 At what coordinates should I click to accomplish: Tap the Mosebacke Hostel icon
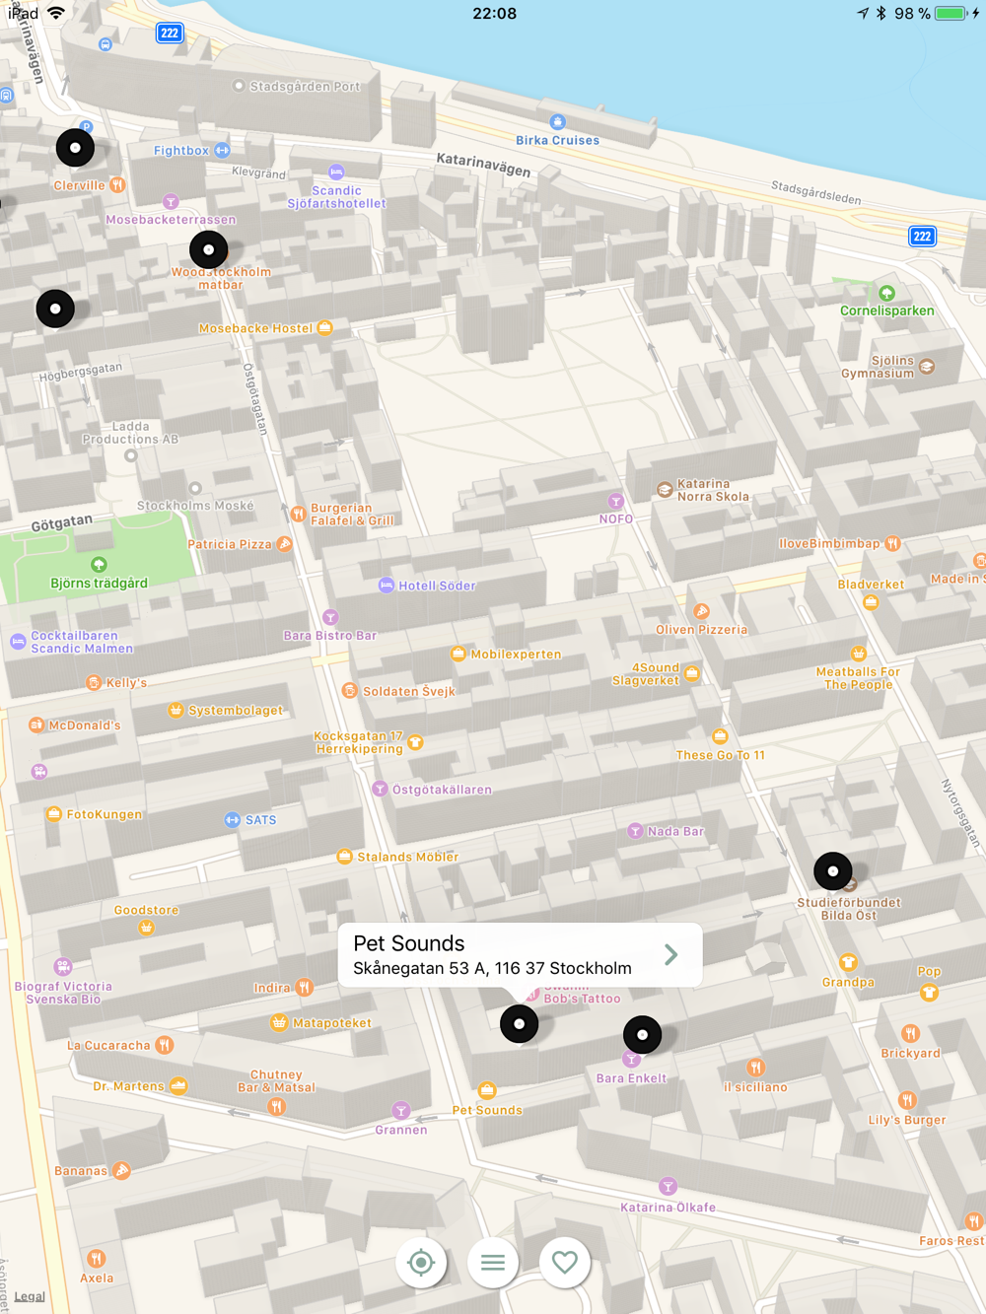click(x=325, y=327)
